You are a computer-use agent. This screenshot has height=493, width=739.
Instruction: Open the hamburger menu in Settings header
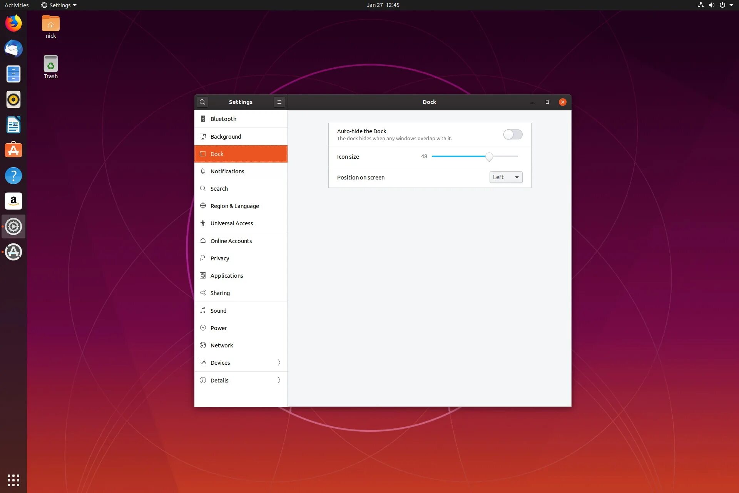coord(279,102)
